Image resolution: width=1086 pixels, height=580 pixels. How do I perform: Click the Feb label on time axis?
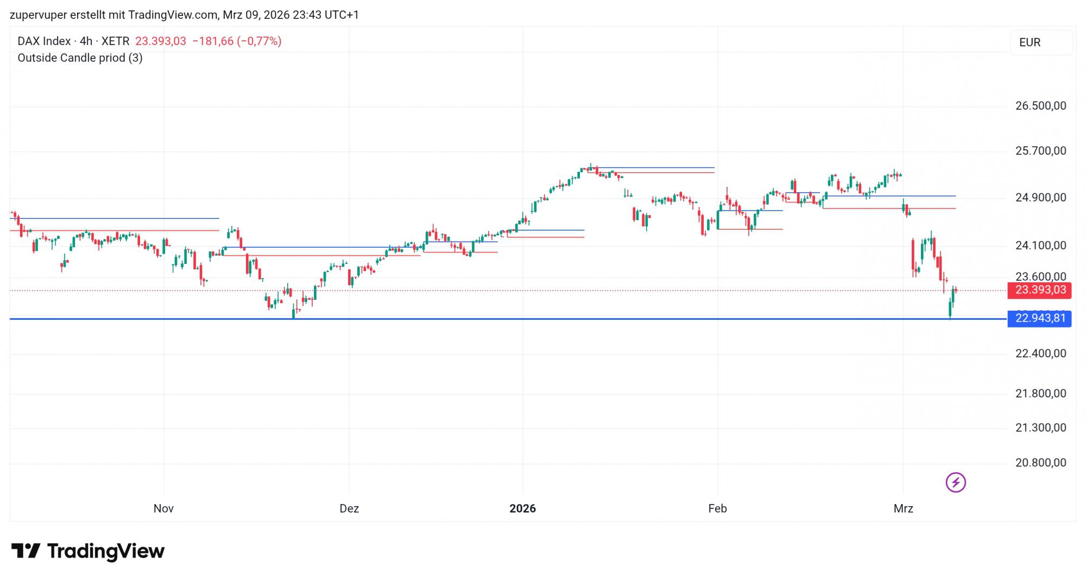point(717,508)
